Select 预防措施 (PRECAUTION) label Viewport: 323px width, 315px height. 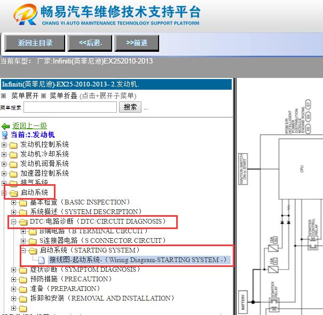[71, 279]
